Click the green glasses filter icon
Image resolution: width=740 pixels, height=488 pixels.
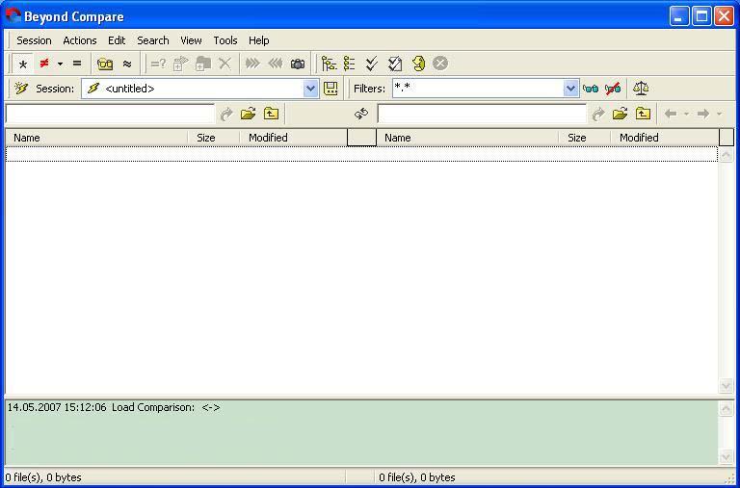pos(591,89)
